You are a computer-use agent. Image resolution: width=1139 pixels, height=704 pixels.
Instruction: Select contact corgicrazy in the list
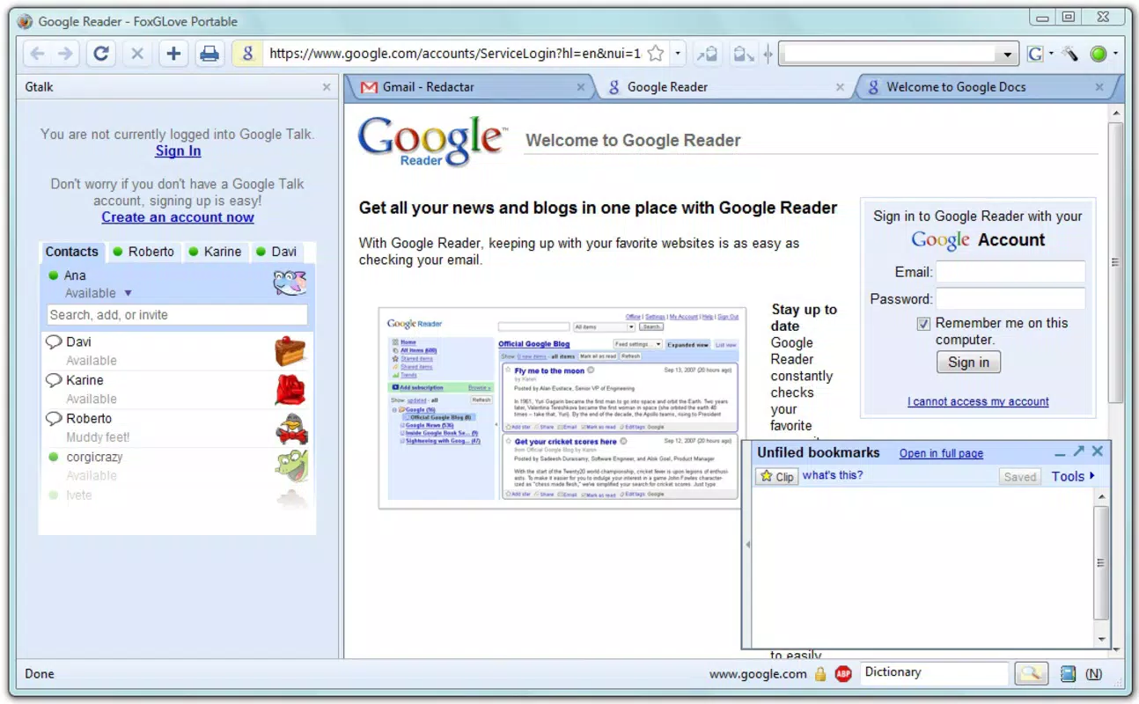176,466
